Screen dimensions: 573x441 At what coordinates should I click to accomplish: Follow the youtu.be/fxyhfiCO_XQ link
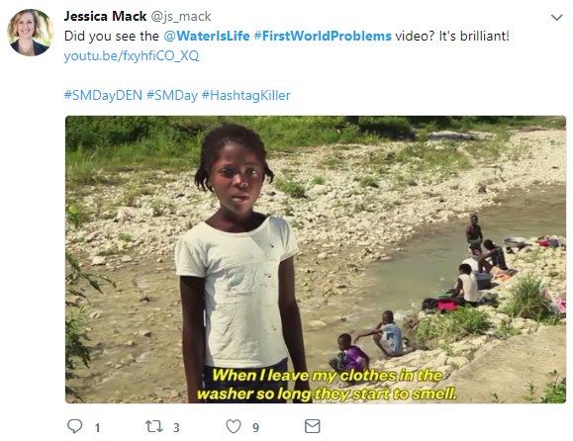coord(132,55)
